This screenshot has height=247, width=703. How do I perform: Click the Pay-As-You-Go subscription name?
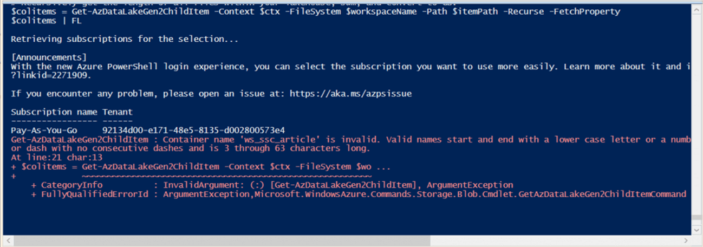tap(44, 130)
